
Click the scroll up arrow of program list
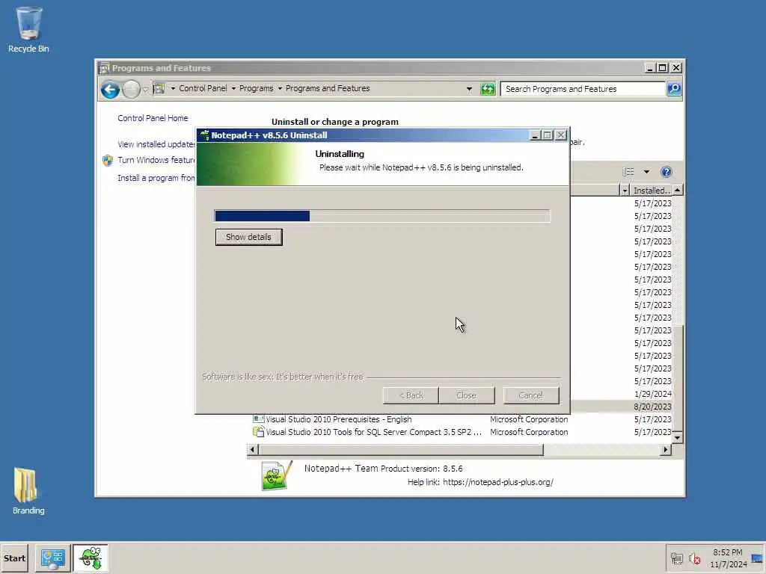[x=677, y=190]
